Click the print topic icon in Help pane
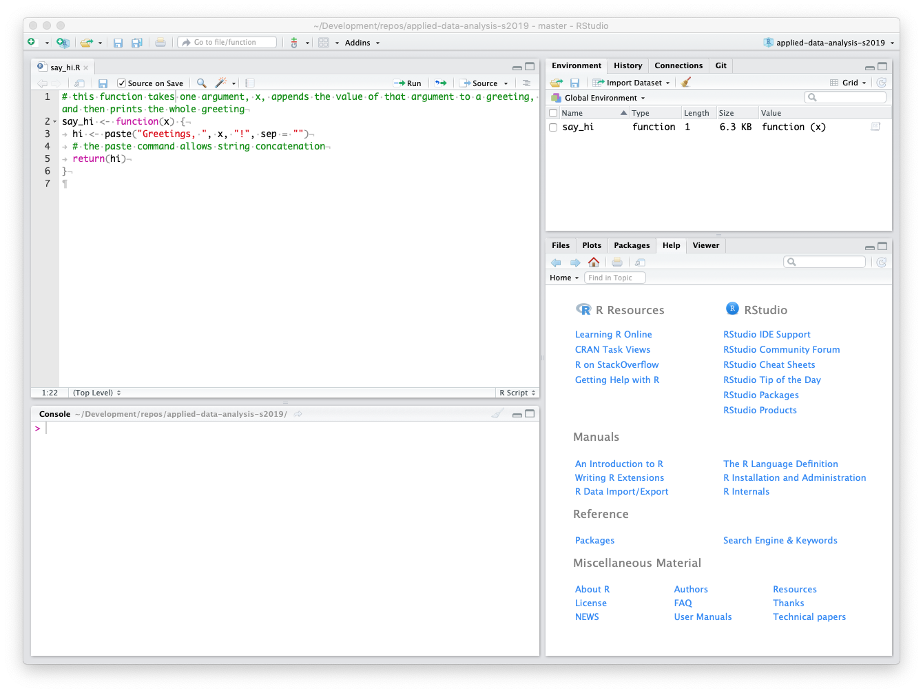Screen dimensions: 923x693 pos(617,262)
